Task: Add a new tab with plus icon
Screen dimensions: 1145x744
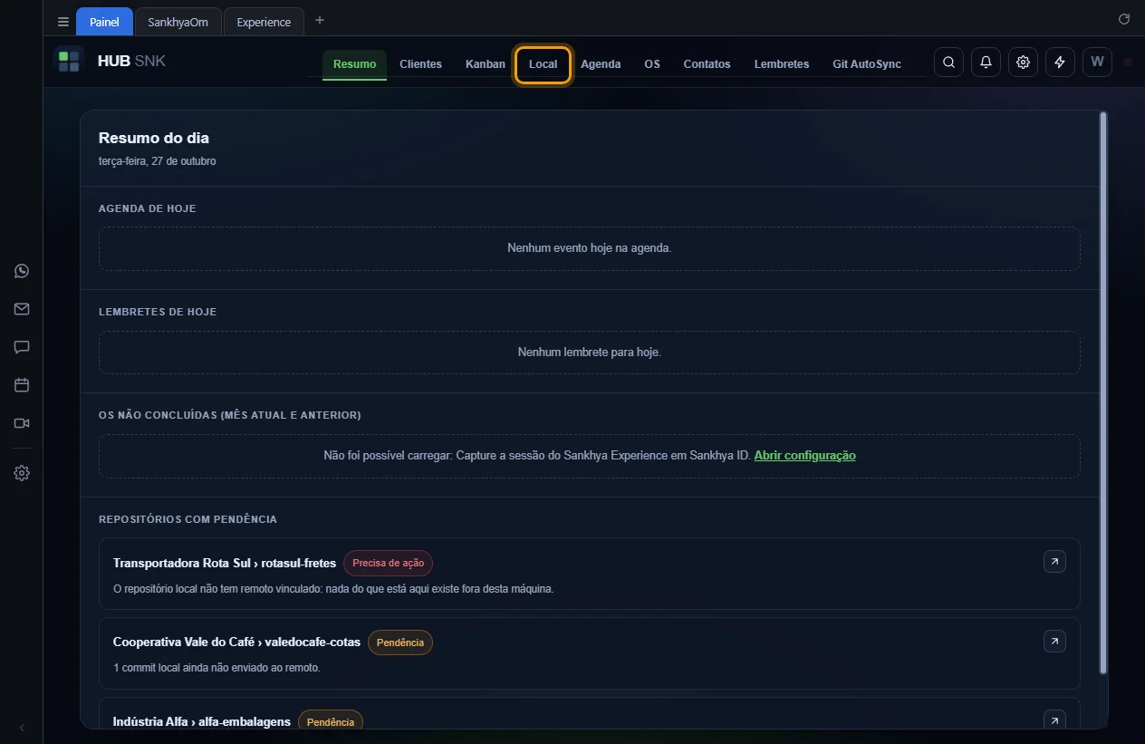Action: tap(320, 21)
